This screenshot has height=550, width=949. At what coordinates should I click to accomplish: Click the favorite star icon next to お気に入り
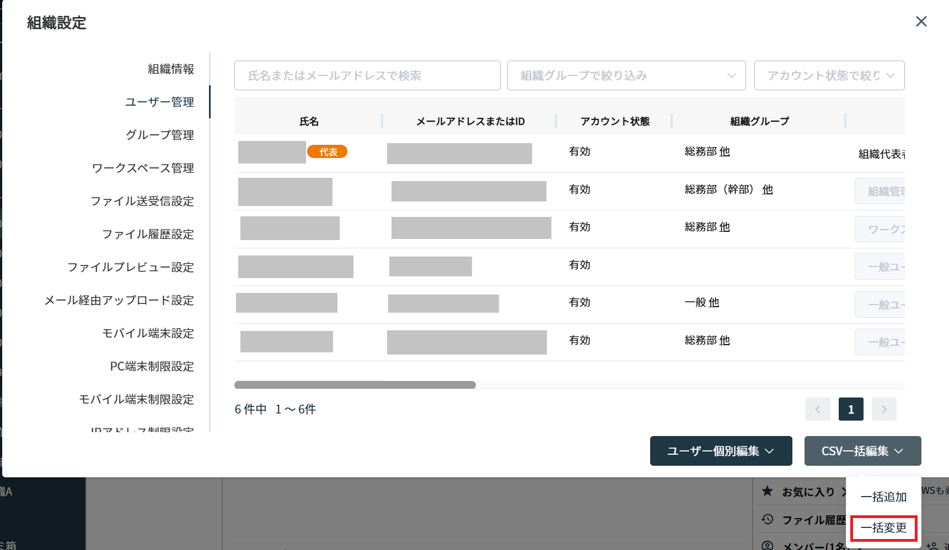pos(767,491)
